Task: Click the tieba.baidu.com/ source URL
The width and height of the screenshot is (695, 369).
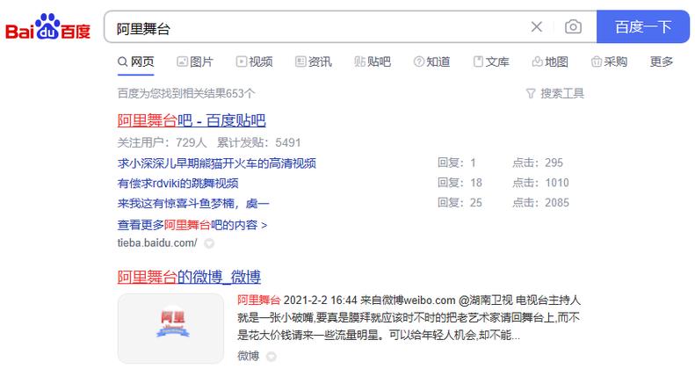Action: tap(157, 242)
